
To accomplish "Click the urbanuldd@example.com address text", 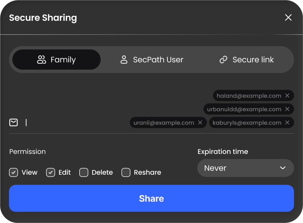I will pyautogui.click(x=244, y=109).
